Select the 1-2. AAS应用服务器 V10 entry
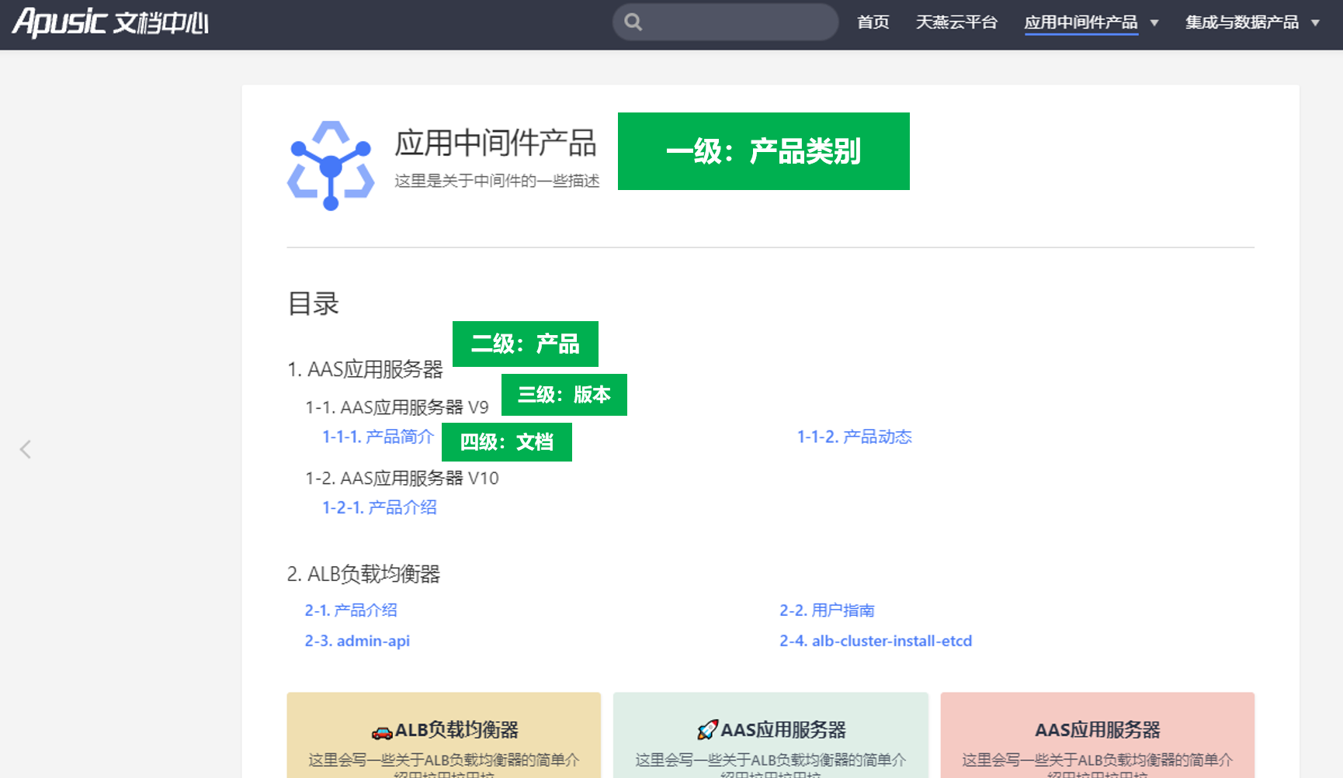The image size is (1343, 778). coord(402,478)
